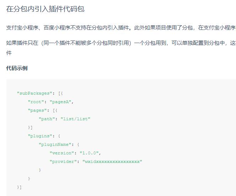
Task: Click the "root" key in the code block
Action: pos(36,102)
